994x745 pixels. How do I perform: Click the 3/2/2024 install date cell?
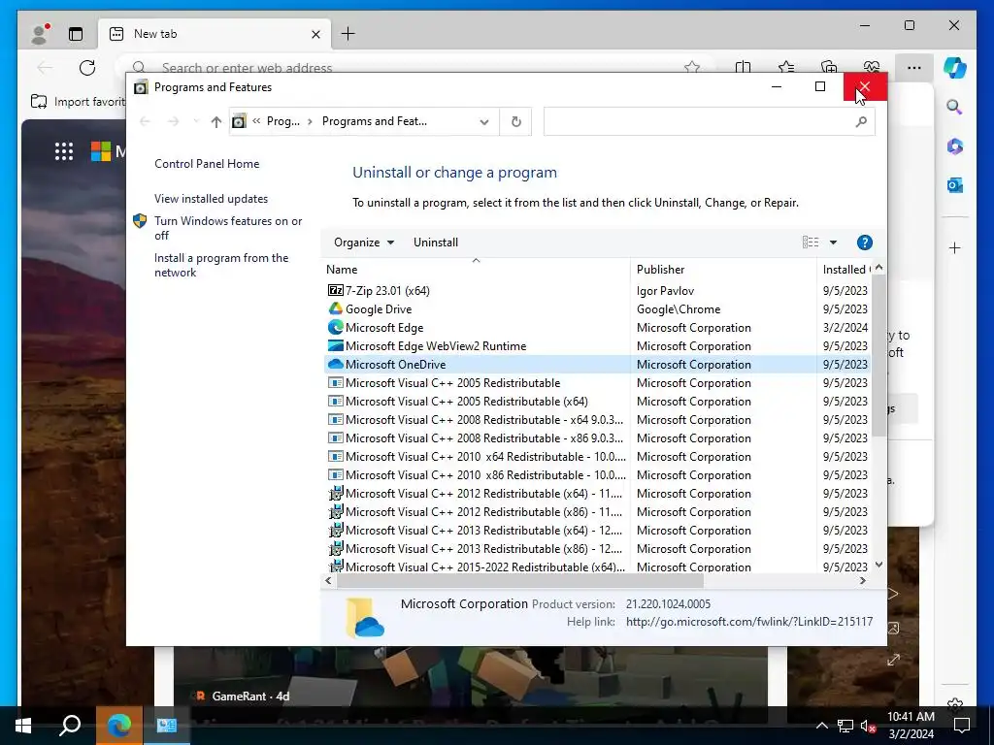click(x=845, y=327)
